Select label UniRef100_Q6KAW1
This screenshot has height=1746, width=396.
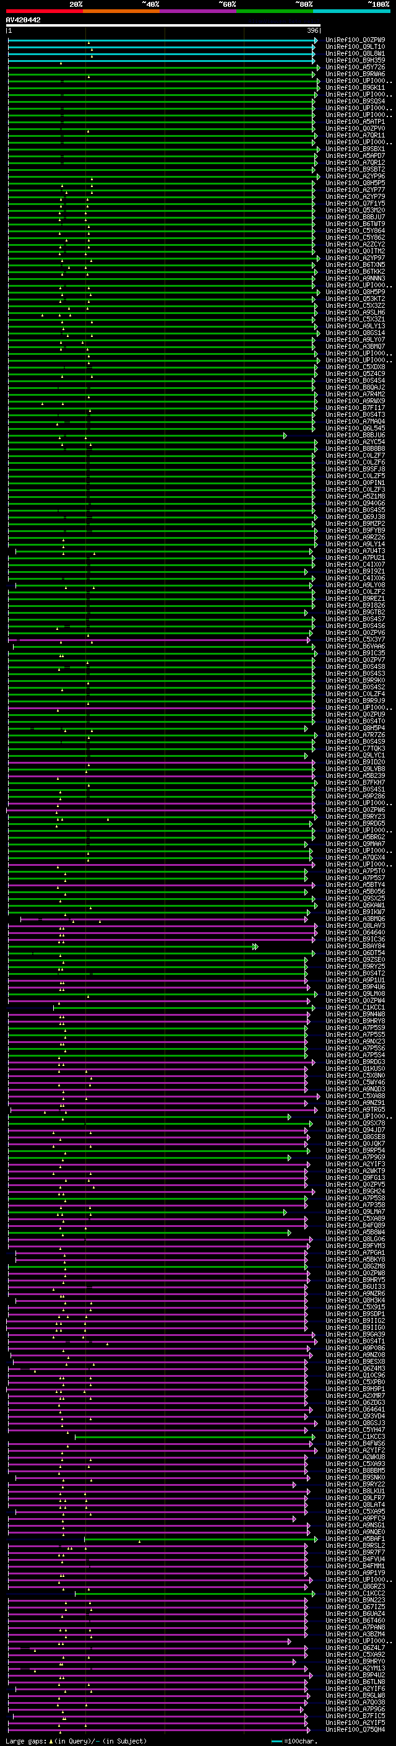click(x=355, y=906)
